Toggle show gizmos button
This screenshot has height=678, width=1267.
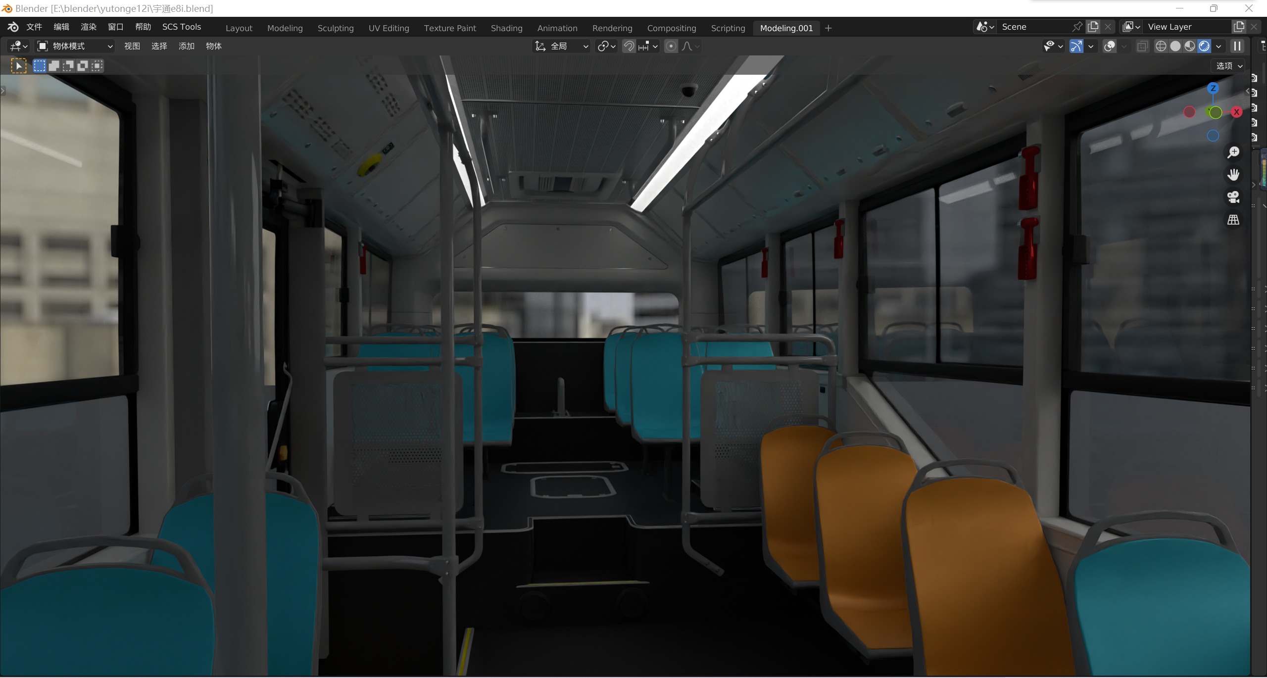(x=1076, y=46)
